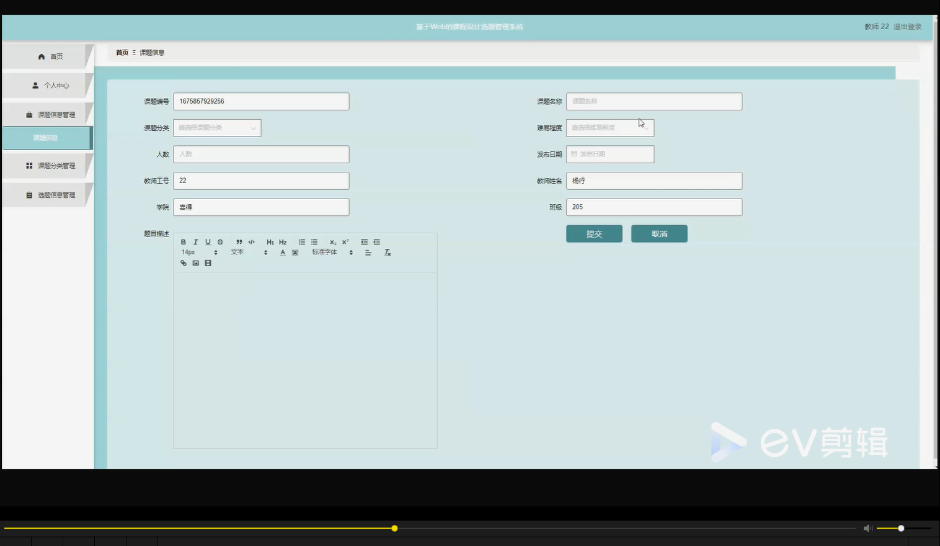Click the 课题名称 input field
Image resolution: width=940 pixels, height=546 pixels.
click(654, 101)
